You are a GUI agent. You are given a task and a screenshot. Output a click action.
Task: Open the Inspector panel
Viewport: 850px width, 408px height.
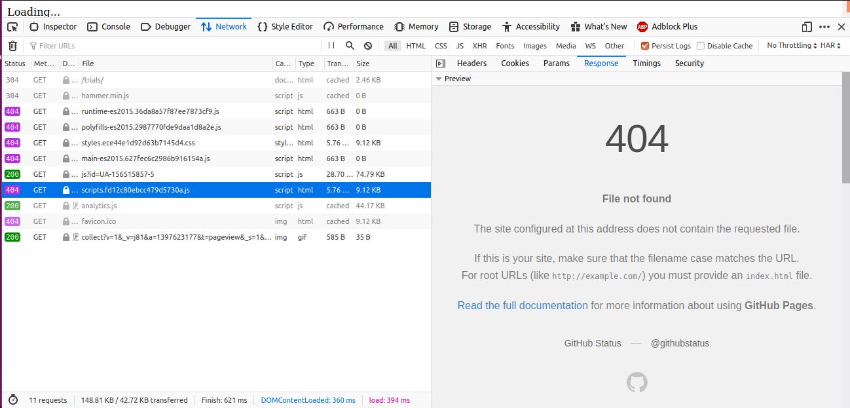[53, 27]
